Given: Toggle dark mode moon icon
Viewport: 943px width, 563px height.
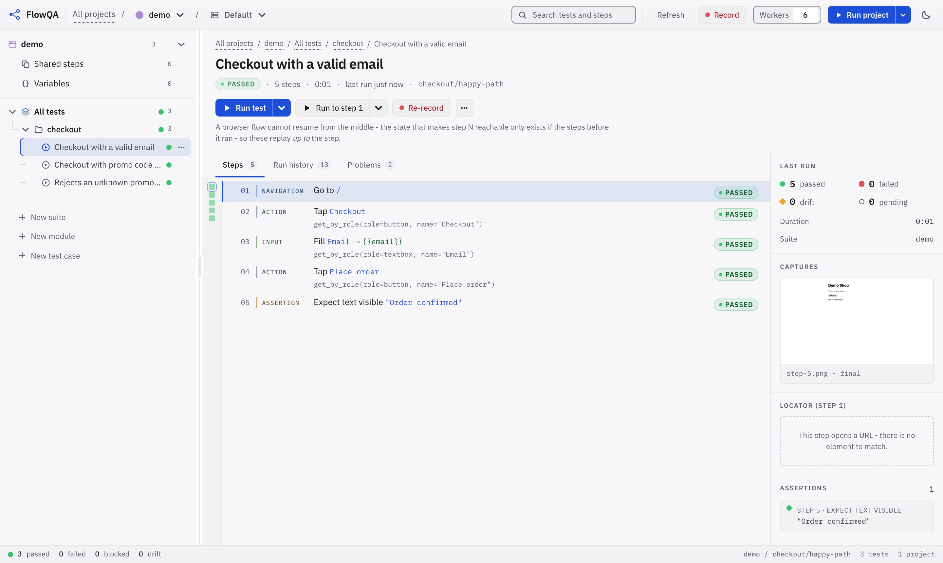Looking at the screenshot, I should coord(926,15).
